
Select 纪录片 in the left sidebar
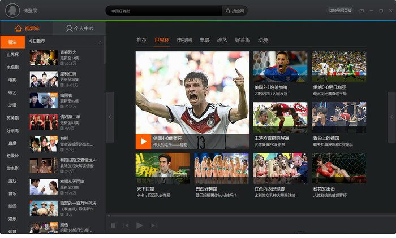point(12,156)
